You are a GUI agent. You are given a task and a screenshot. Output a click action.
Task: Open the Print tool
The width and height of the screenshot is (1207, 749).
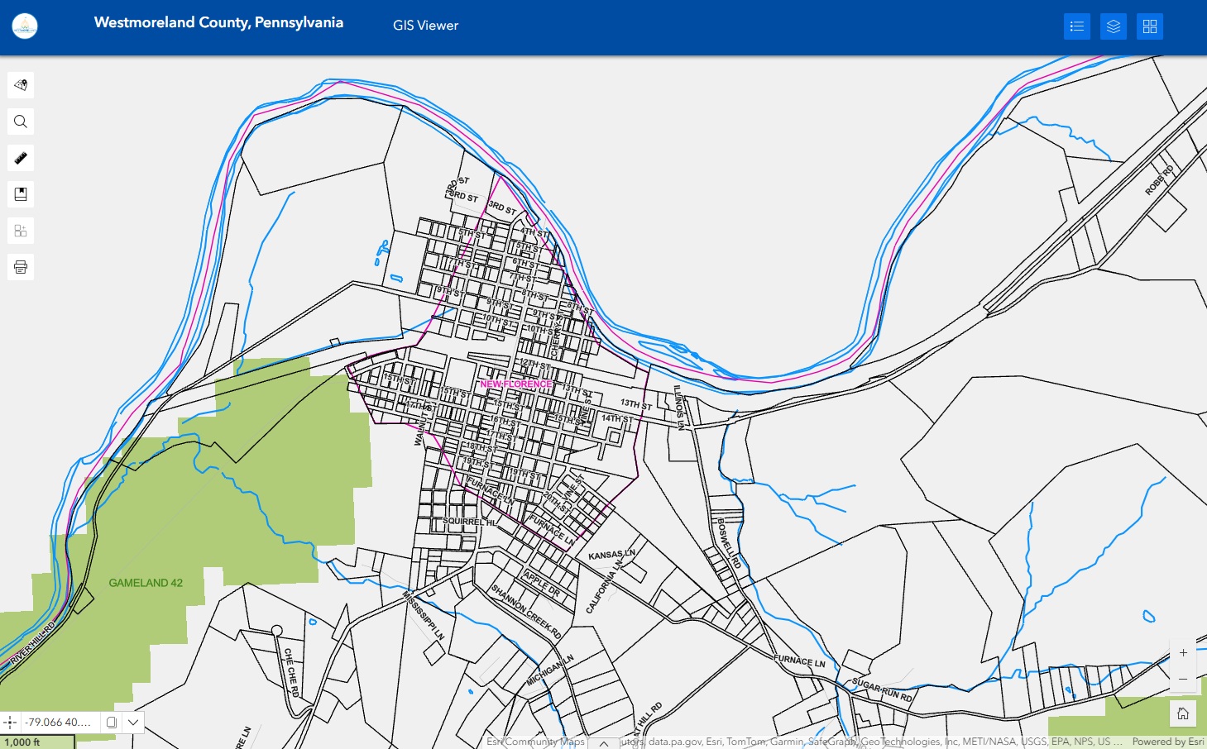click(x=21, y=267)
